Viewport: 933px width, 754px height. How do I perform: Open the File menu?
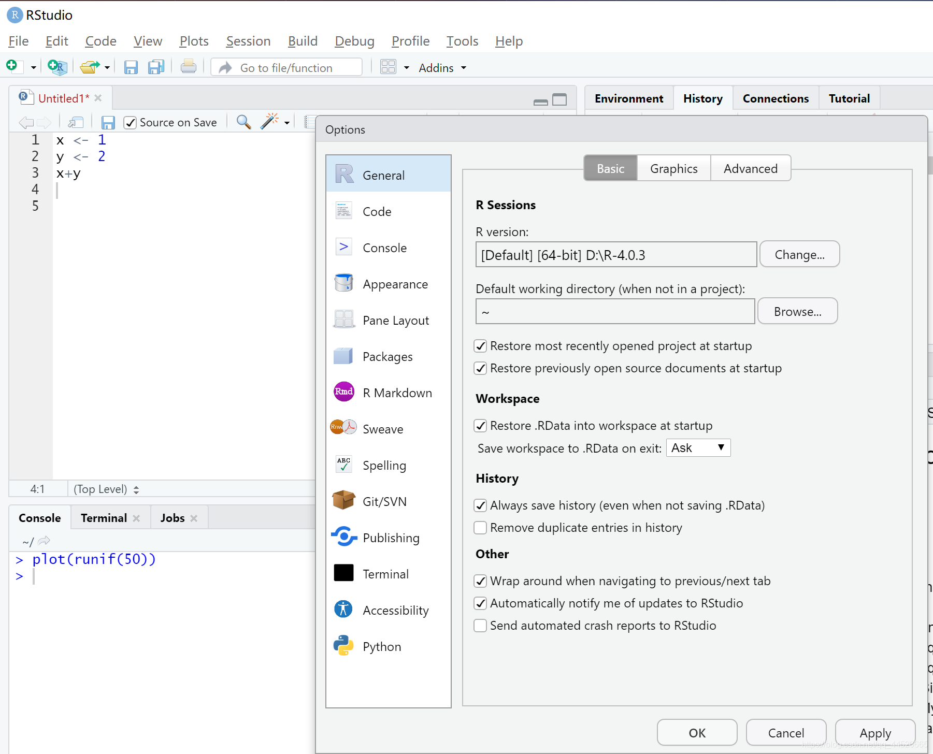tap(19, 41)
